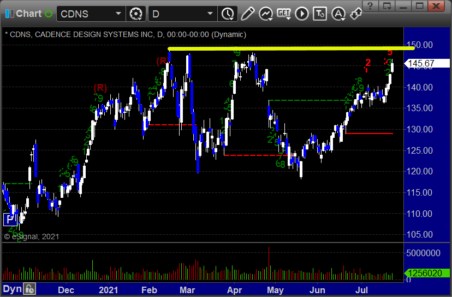452x297 pixels.
Task: Minimize the chart window
Action: 403,6
